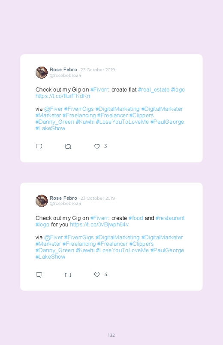
Task: Like the first tweet with 3 likes
Action: 97,147
